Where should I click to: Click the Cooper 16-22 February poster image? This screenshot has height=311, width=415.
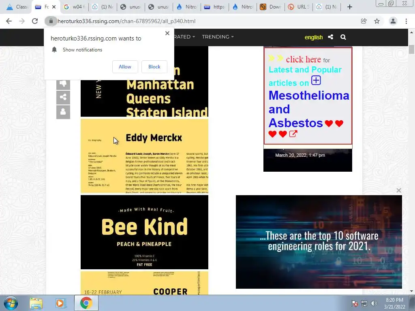145,283
